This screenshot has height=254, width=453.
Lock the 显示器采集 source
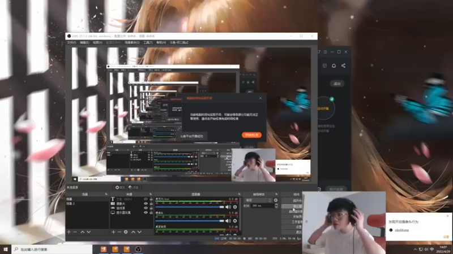click(151, 213)
